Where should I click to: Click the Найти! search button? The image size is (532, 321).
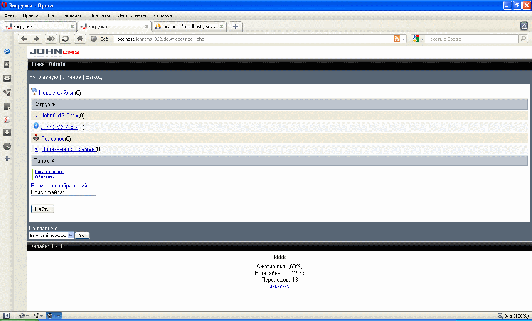coord(43,209)
